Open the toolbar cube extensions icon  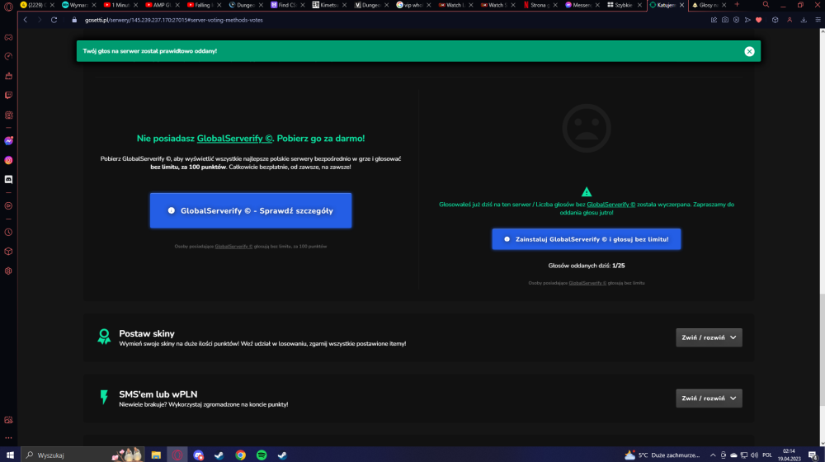(775, 20)
